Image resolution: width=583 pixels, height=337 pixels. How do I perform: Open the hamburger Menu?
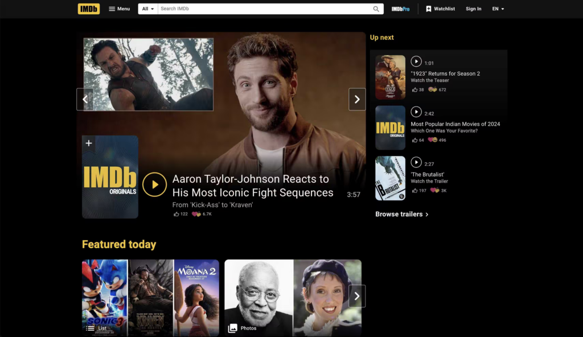[x=119, y=9]
